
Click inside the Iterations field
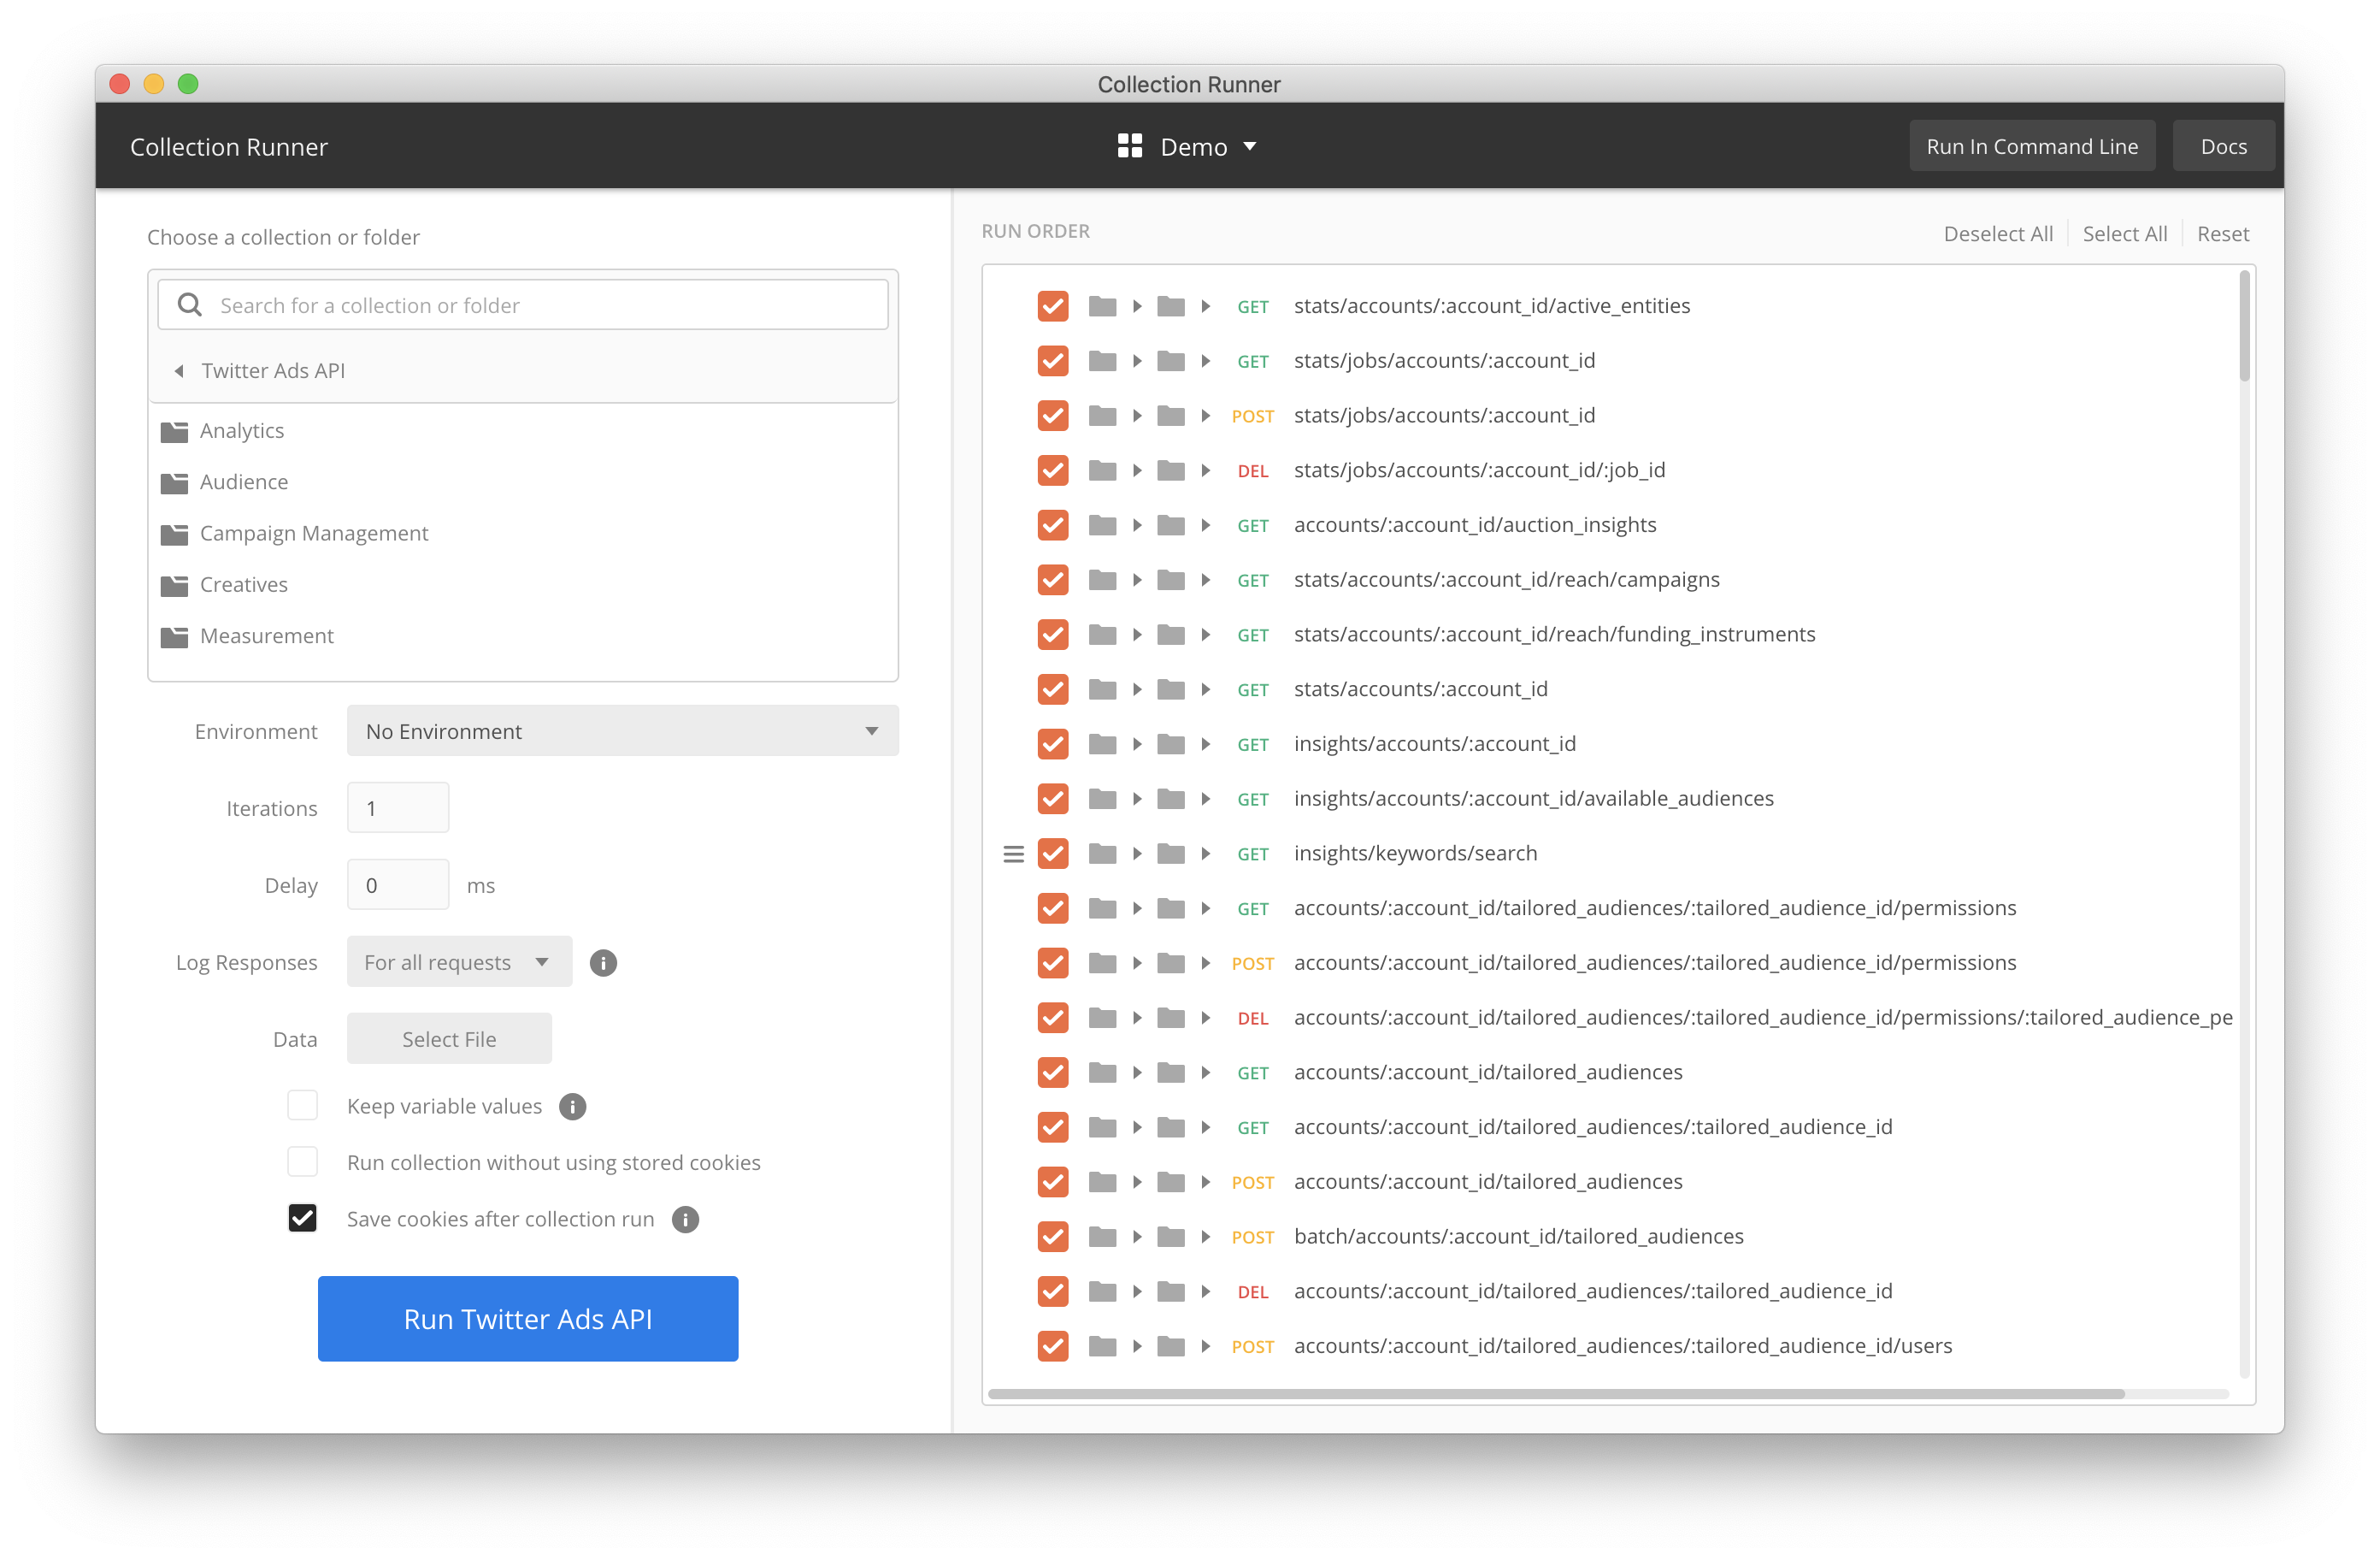click(397, 807)
